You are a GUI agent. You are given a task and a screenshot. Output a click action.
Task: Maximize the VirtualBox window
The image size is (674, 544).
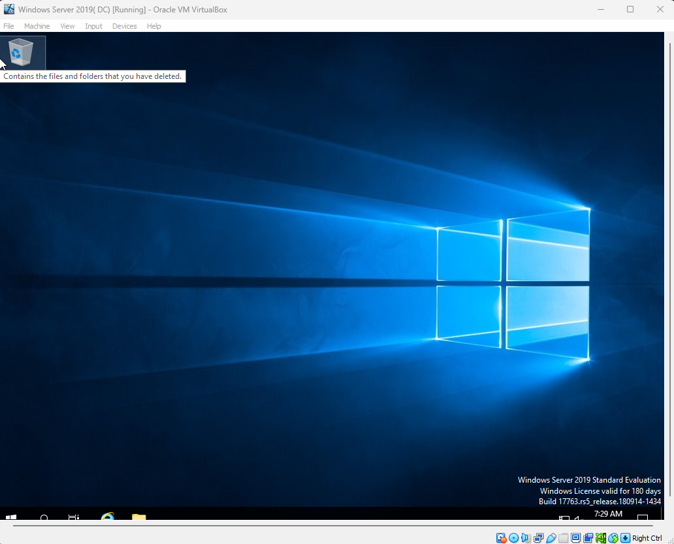point(630,9)
